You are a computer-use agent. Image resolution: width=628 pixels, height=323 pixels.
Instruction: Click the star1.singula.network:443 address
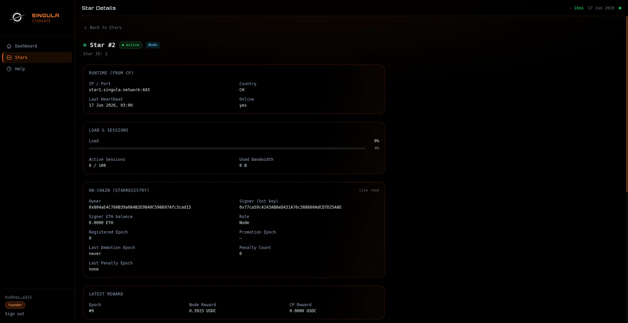[119, 90]
